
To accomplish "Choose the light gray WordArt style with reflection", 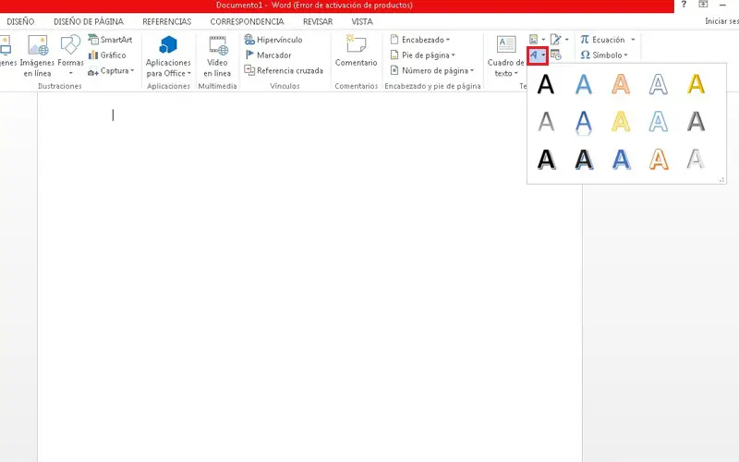I will point(546,122).
